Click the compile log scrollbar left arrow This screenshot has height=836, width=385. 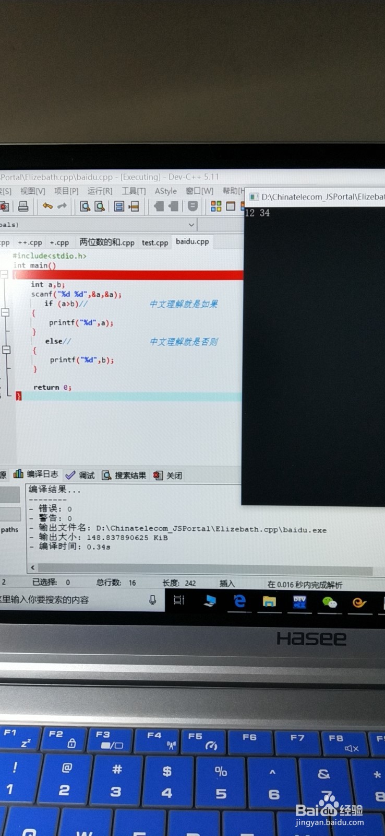tap(33, 567)
